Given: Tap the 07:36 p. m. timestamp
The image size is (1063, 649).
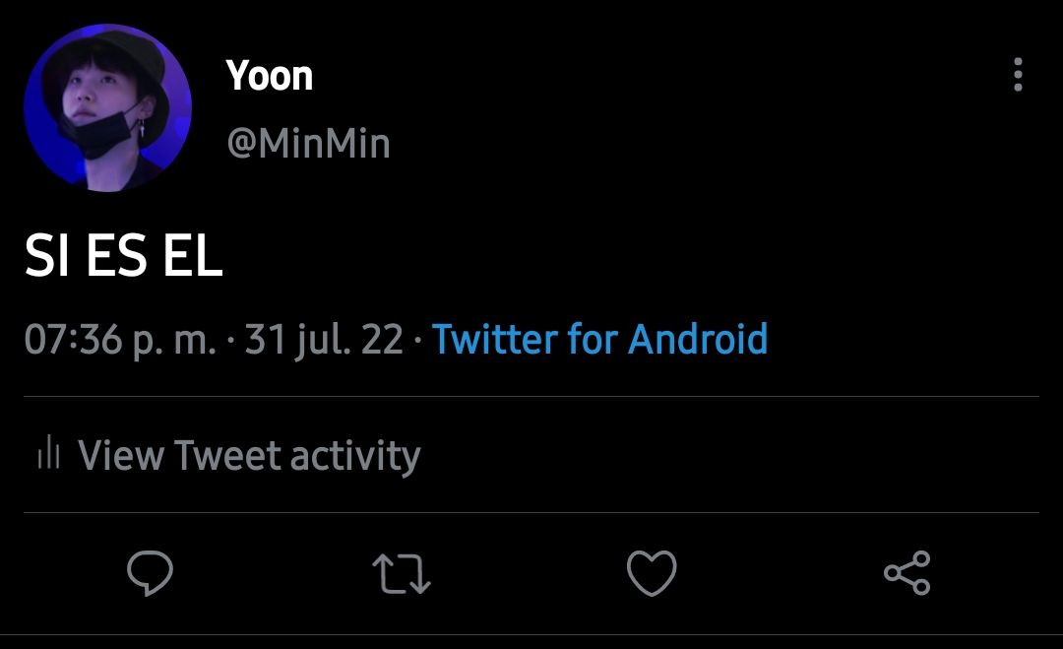Looking at the screenshot, I should tap(120, 339).
